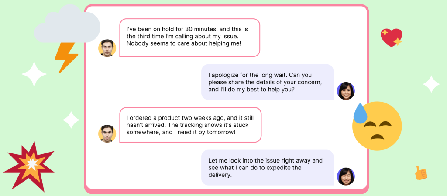
Task: Click the "I've been on hold" message bubble
Action: pyautogui.click(x=189, y=37)
